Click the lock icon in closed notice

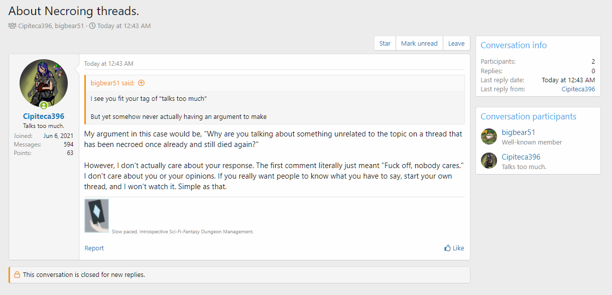pos(17,275)
